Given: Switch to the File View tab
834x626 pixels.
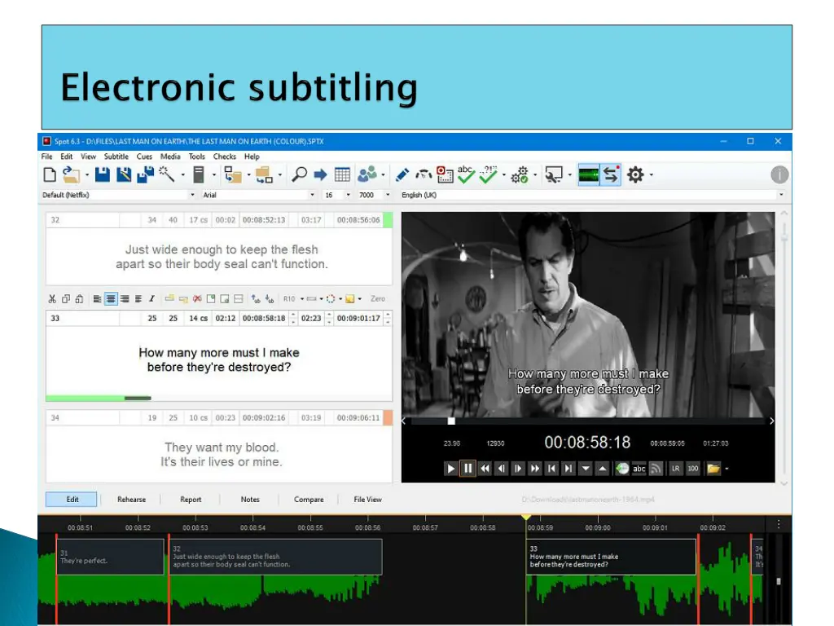Looking at the screenshot, I should tap(367, 500).
